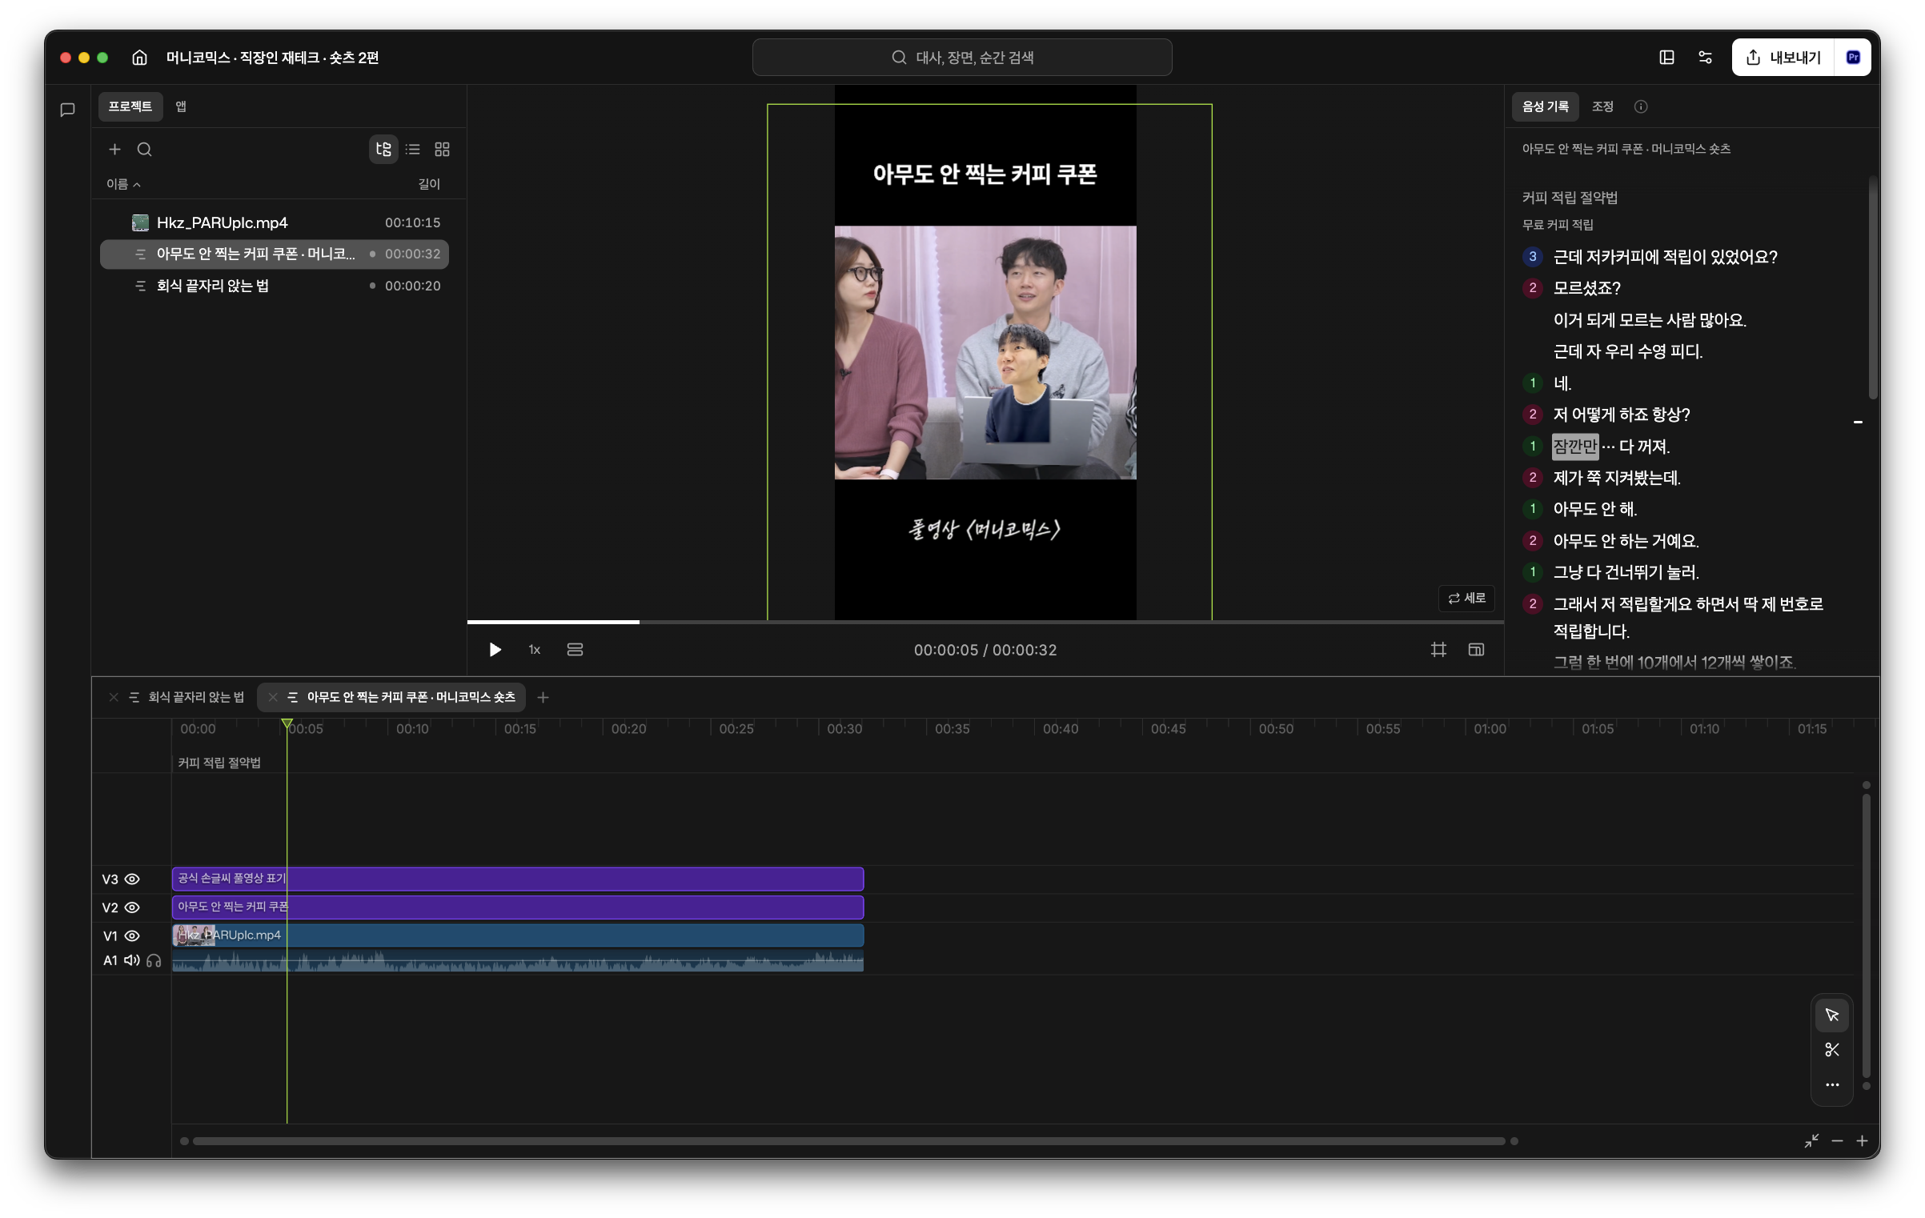1925x1218 pixels.
Task: Hide V2 track with eye icon
Action: tap(132, 907)
